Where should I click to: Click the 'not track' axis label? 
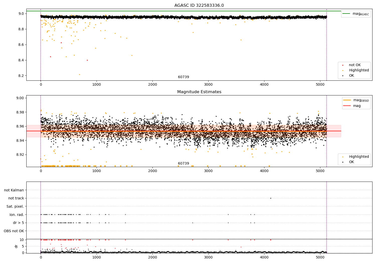click(16, 198)
